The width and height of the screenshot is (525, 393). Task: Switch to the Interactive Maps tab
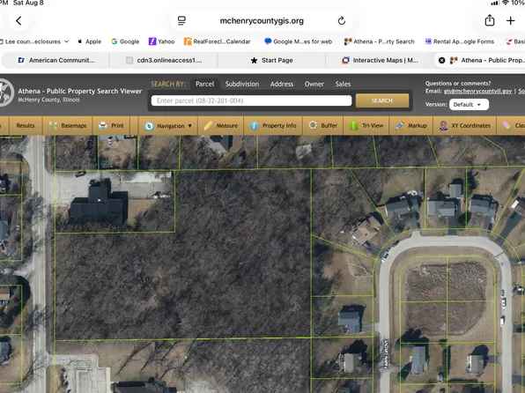(x=380, y=60)
